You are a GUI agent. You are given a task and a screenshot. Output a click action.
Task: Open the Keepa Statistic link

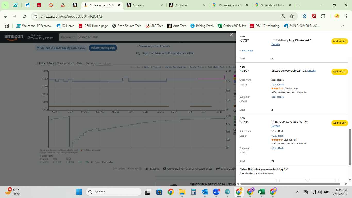tap(152, 169)
